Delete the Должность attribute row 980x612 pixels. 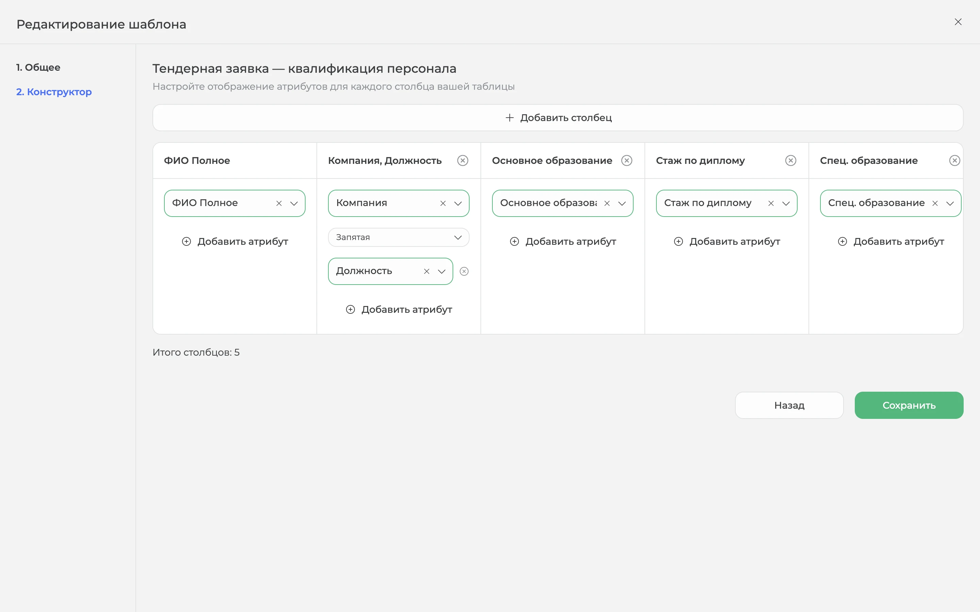tap(464, 271)
